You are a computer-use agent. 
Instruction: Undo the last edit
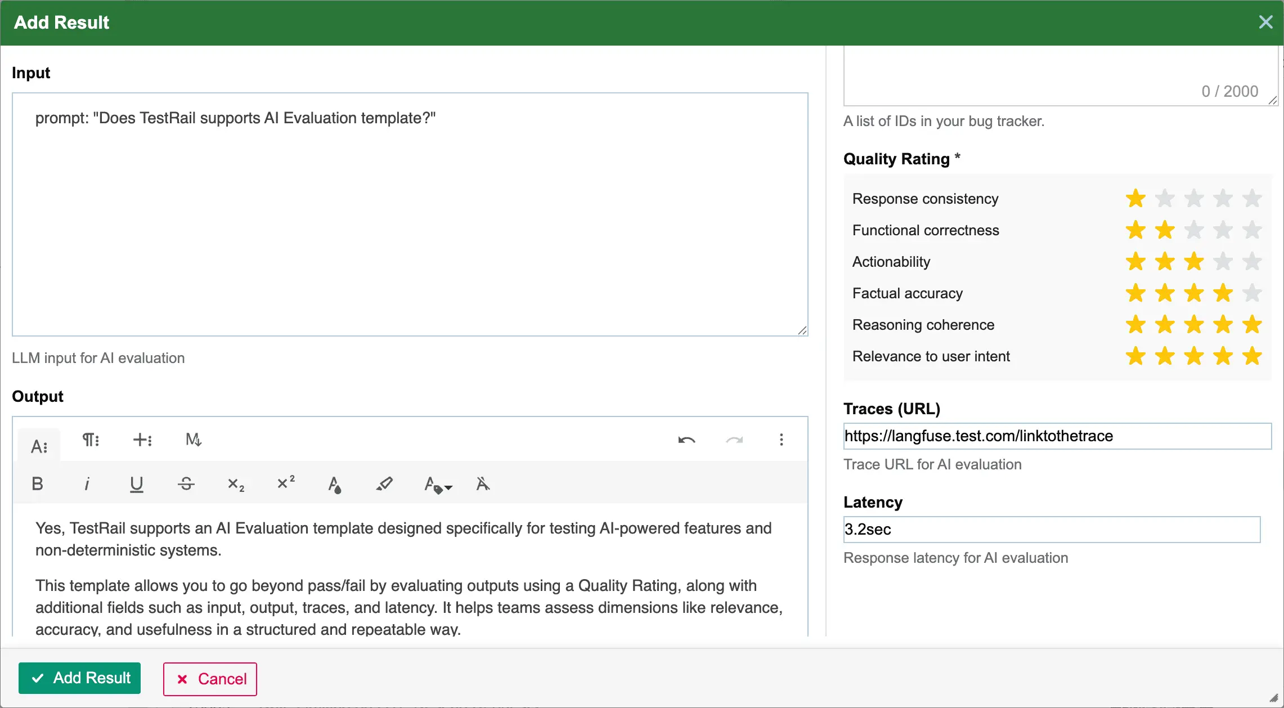click(686, 440)
